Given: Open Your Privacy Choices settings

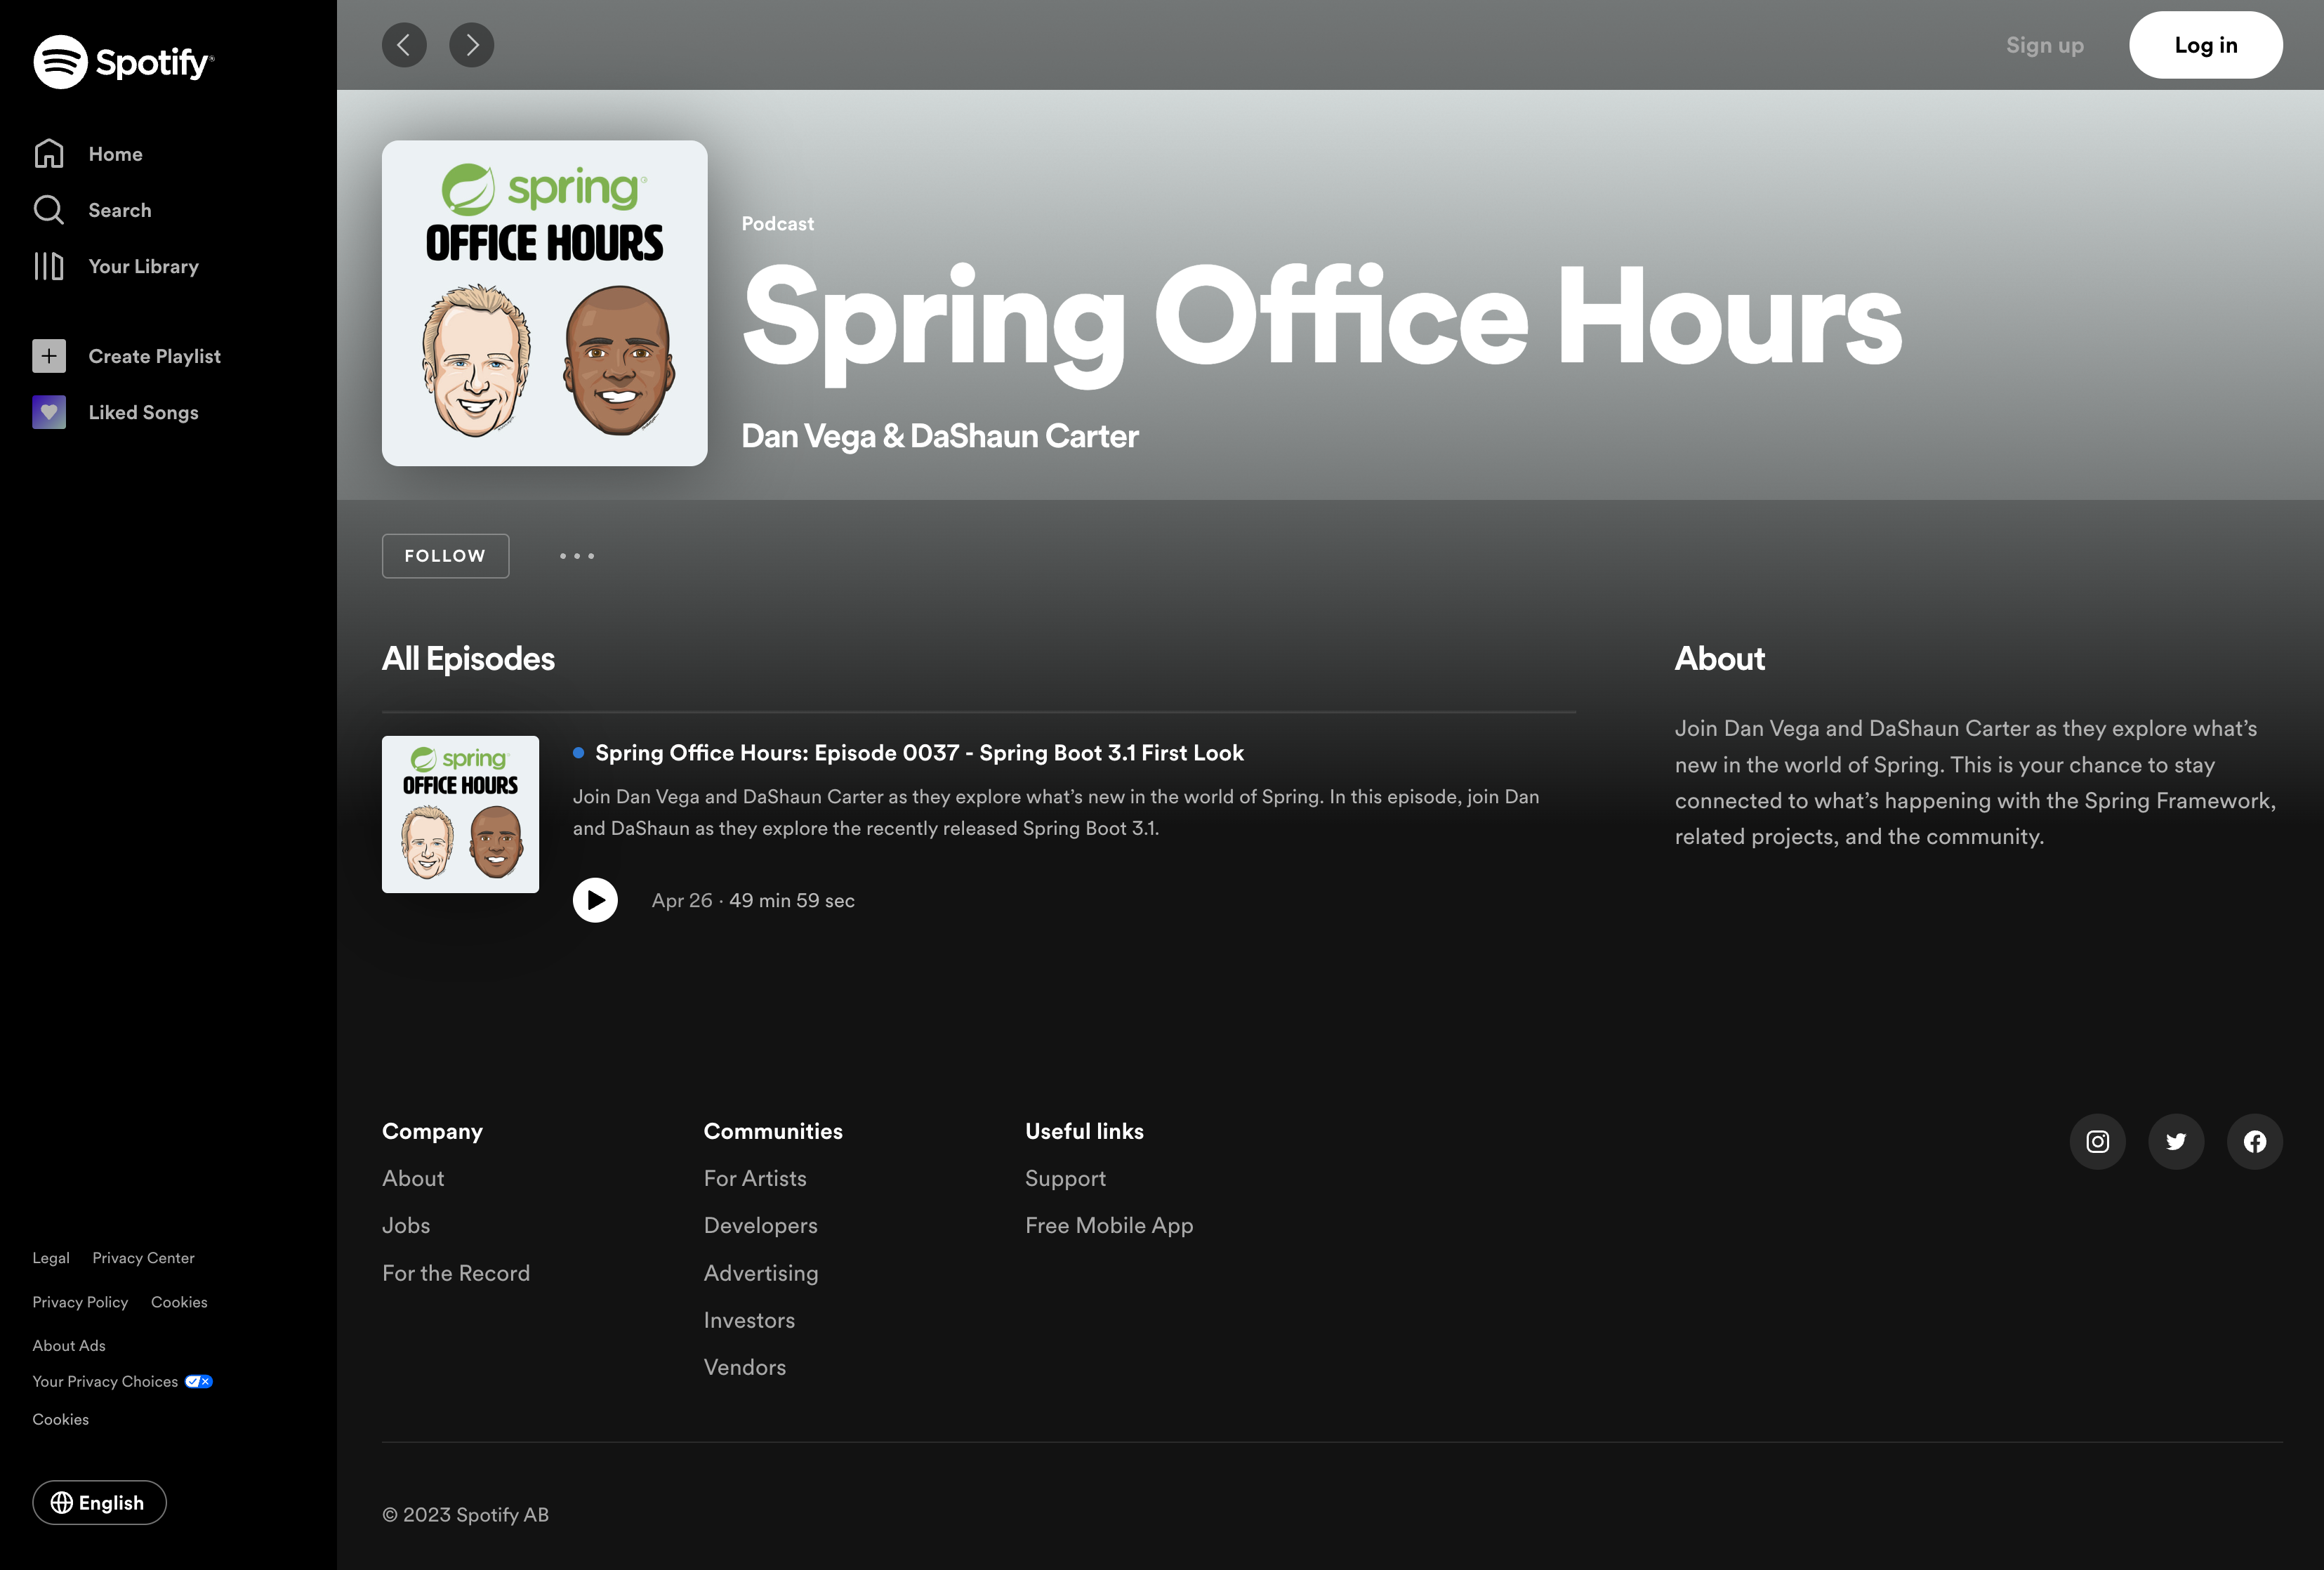Looking at the screenshot, I should point(105,1381).
